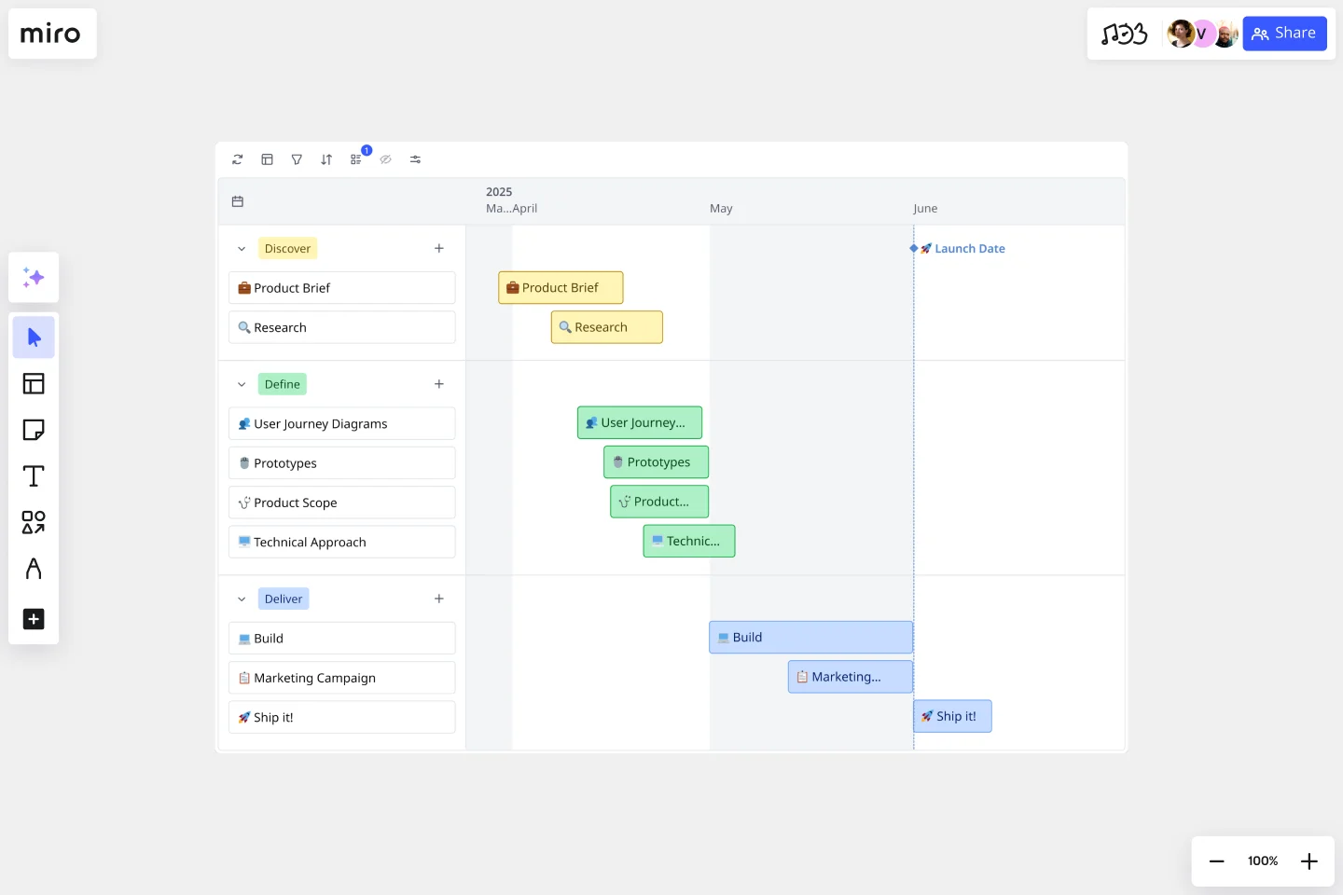Click the third collaborator avatar

click(1225, 34)
